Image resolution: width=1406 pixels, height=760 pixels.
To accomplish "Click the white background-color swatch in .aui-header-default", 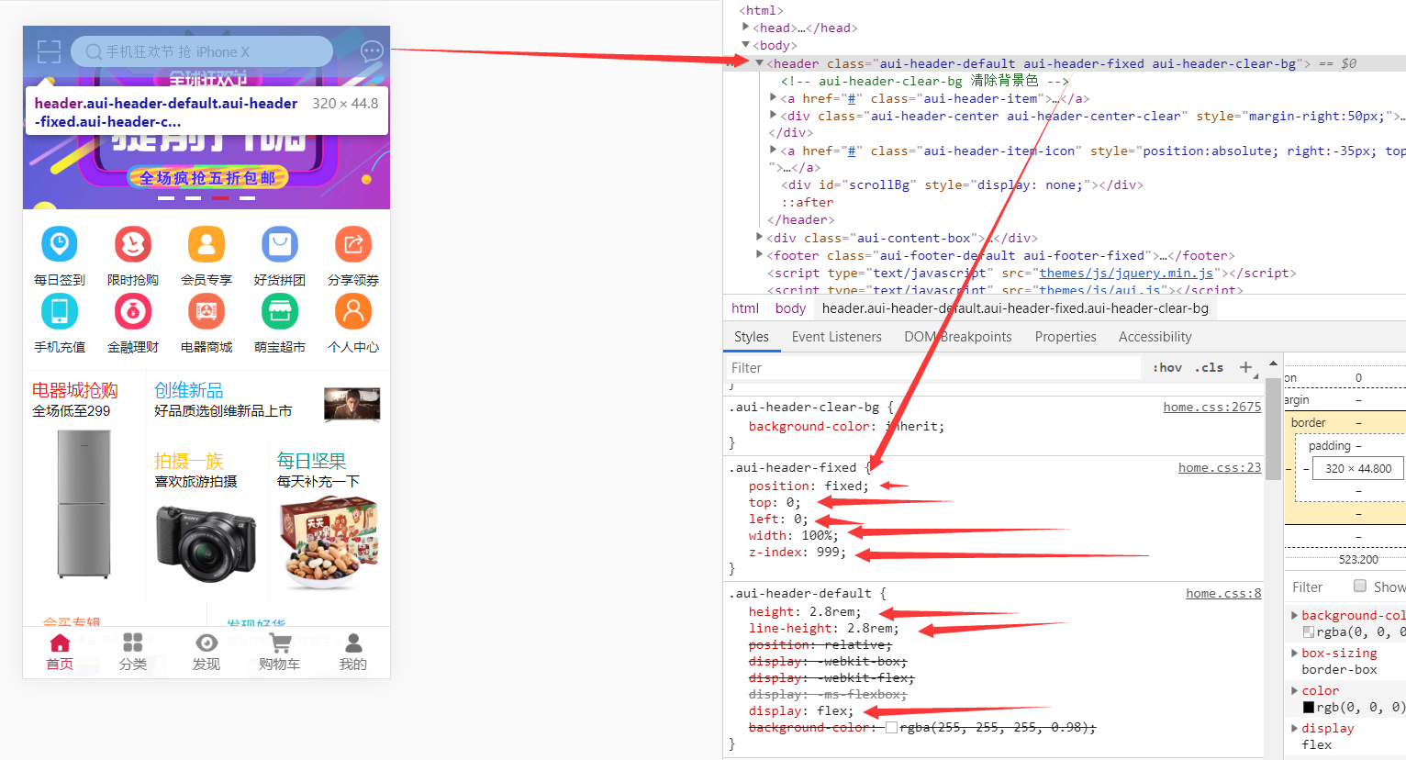I will pyautogui.click(x=891, y=728).
